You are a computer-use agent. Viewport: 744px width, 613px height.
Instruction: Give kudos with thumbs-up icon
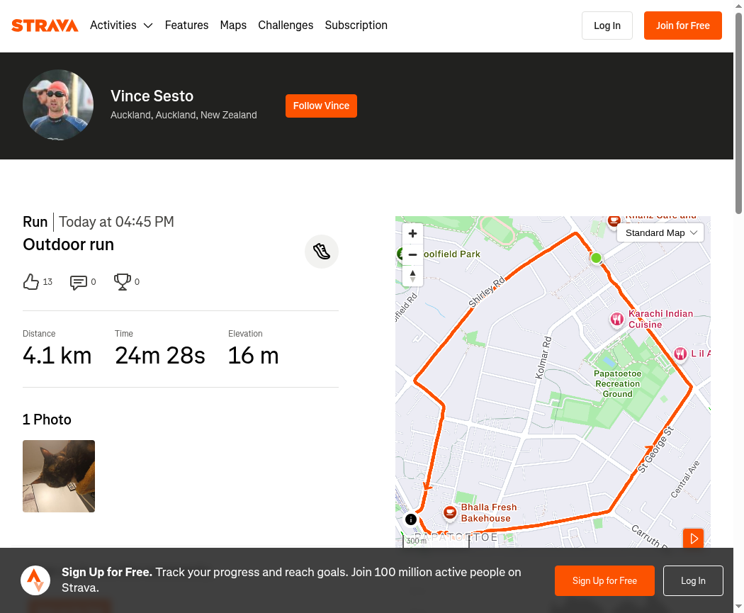31,282
